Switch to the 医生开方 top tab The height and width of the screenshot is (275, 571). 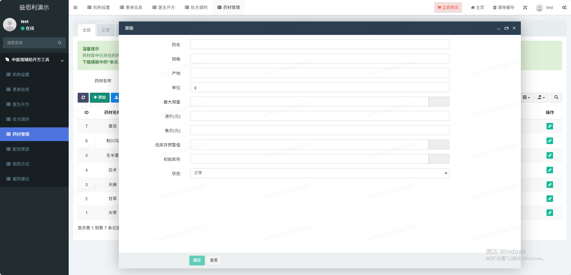pyautogui.click(x=164, y=7)
